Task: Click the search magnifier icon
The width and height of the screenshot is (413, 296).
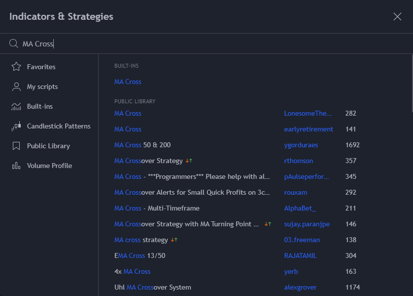Action: (x=14, y=44)
